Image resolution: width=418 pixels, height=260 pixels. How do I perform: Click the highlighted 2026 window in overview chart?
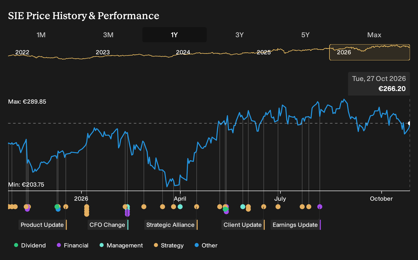click(369, 52)
